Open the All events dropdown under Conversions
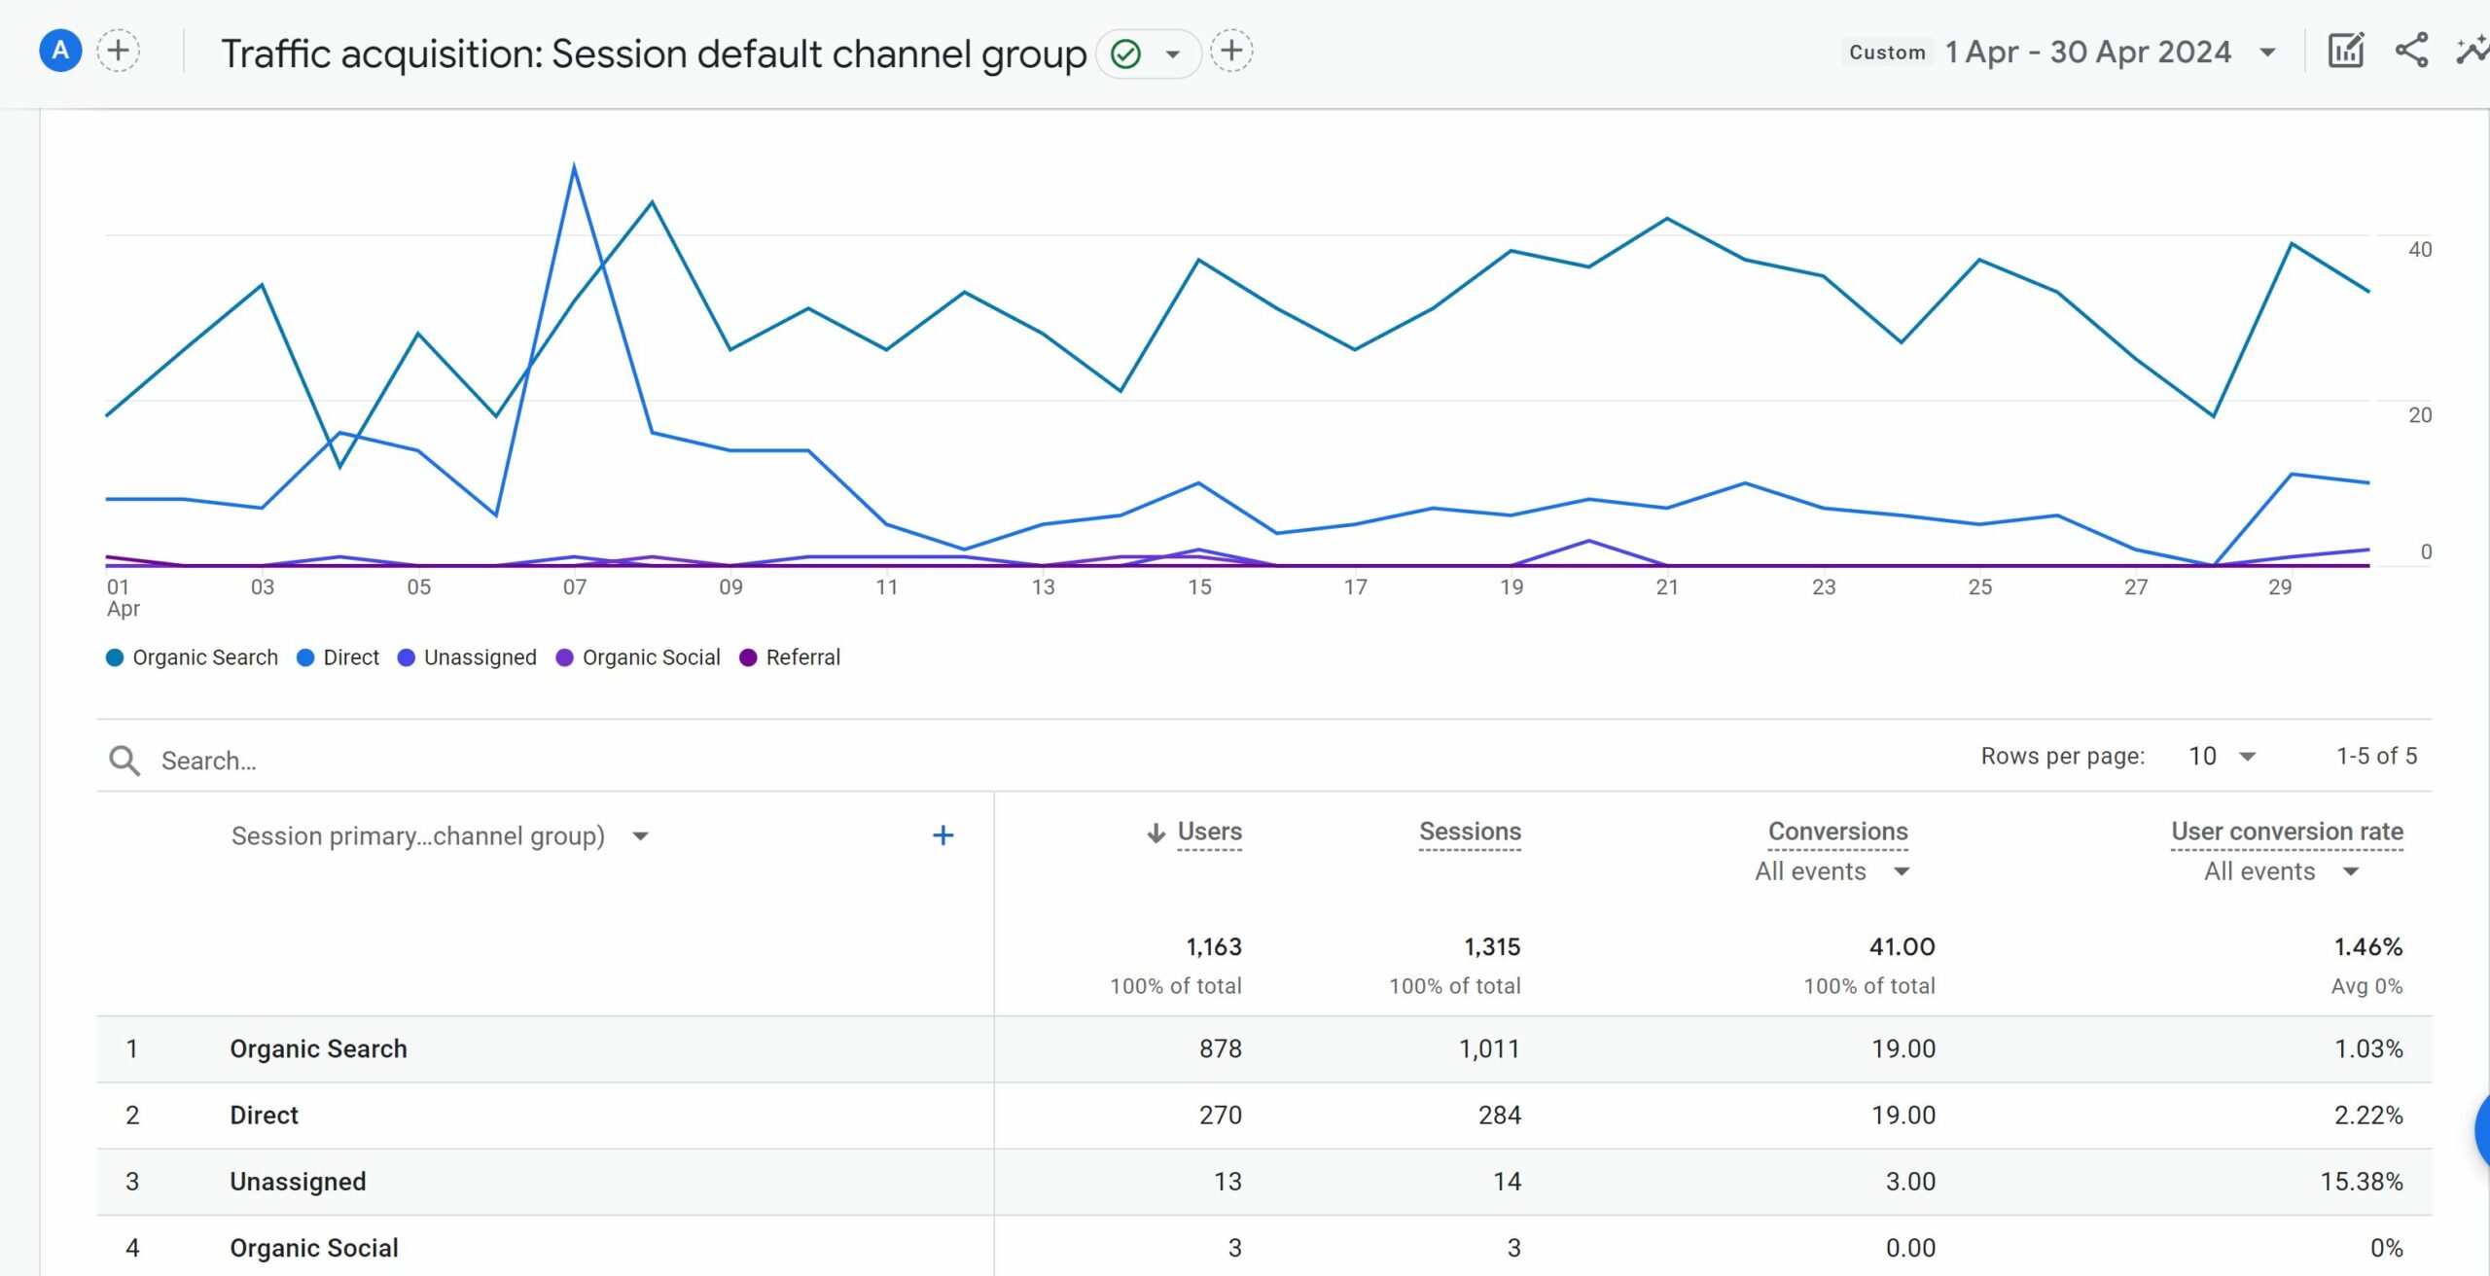This screenshot has width=2490, height=1276. pos(1832,871)
